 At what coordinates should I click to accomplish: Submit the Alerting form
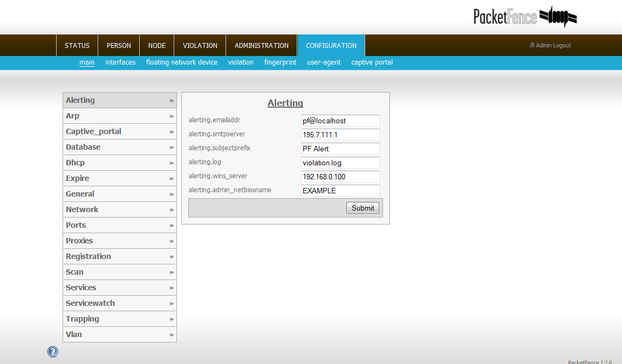point(363,208)
